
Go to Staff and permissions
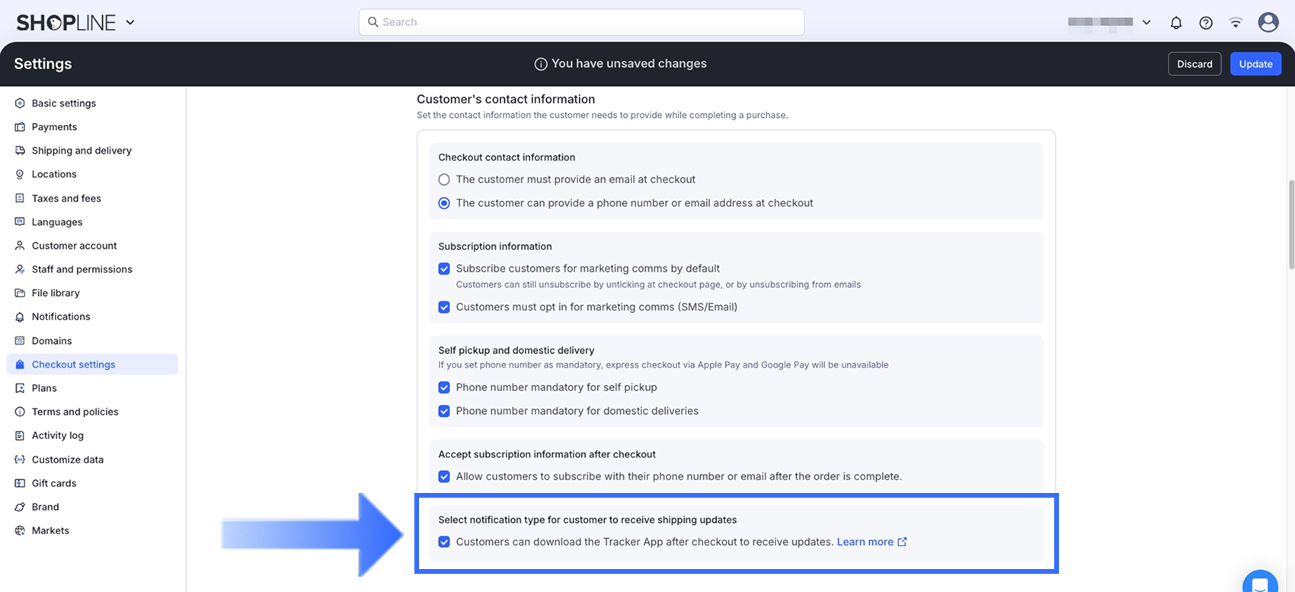(x=82, y=269)
